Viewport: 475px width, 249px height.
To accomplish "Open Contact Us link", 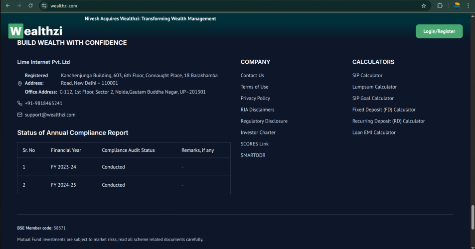I will (252, 75).
